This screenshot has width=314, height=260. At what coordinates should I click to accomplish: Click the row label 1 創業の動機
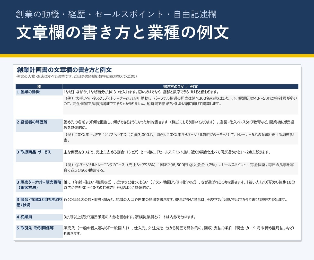[39, 92]
